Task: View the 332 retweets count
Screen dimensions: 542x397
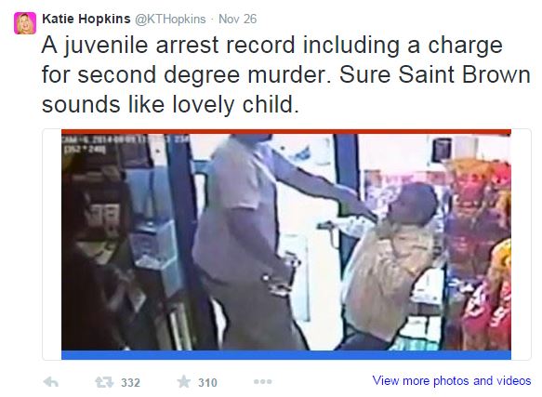Action: (x=130, y=383)
